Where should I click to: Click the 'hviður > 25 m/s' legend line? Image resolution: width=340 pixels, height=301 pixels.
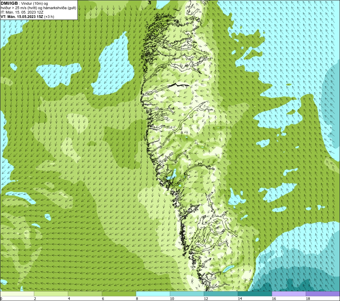[x=38, y=8]
